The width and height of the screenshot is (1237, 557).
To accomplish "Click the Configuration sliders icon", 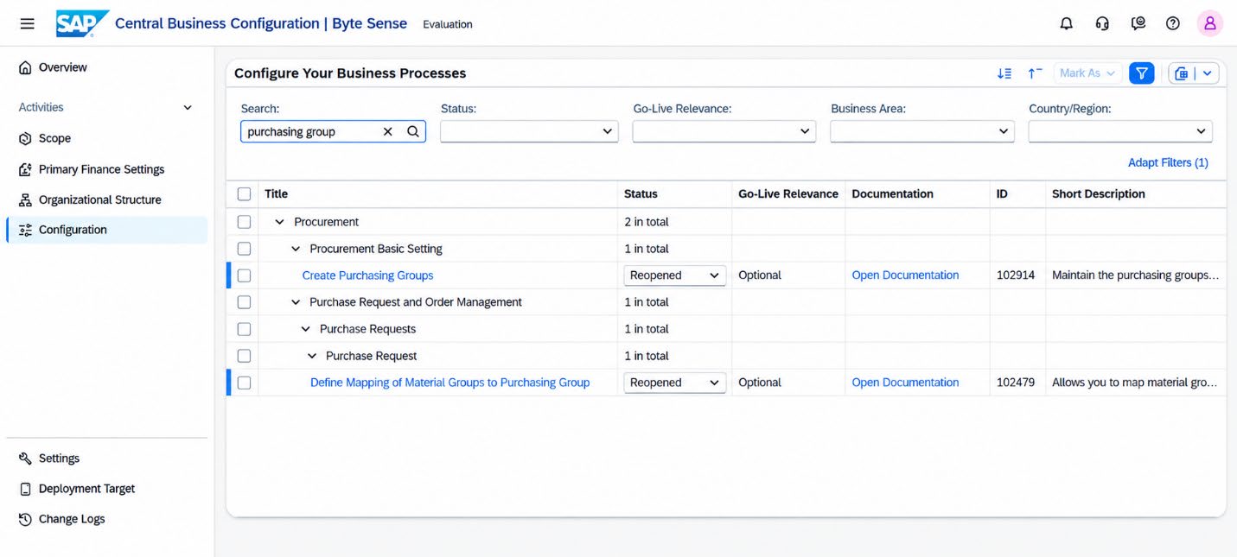I will tap(25, 230).
